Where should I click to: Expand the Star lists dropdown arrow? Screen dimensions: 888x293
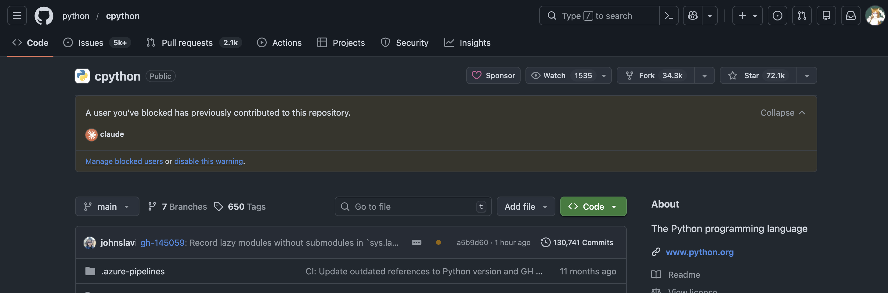tap(807, 75)
